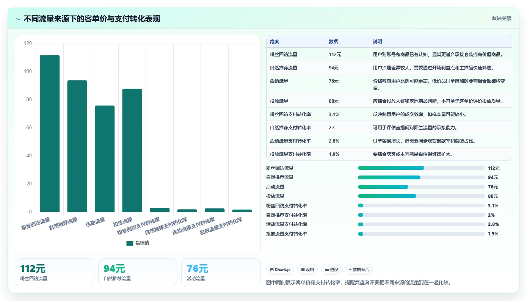The width and height of the screenshot is (527, 301).
Task: Click the 活动流量支付转化率 bar in chart
Action: coord(215,210)
